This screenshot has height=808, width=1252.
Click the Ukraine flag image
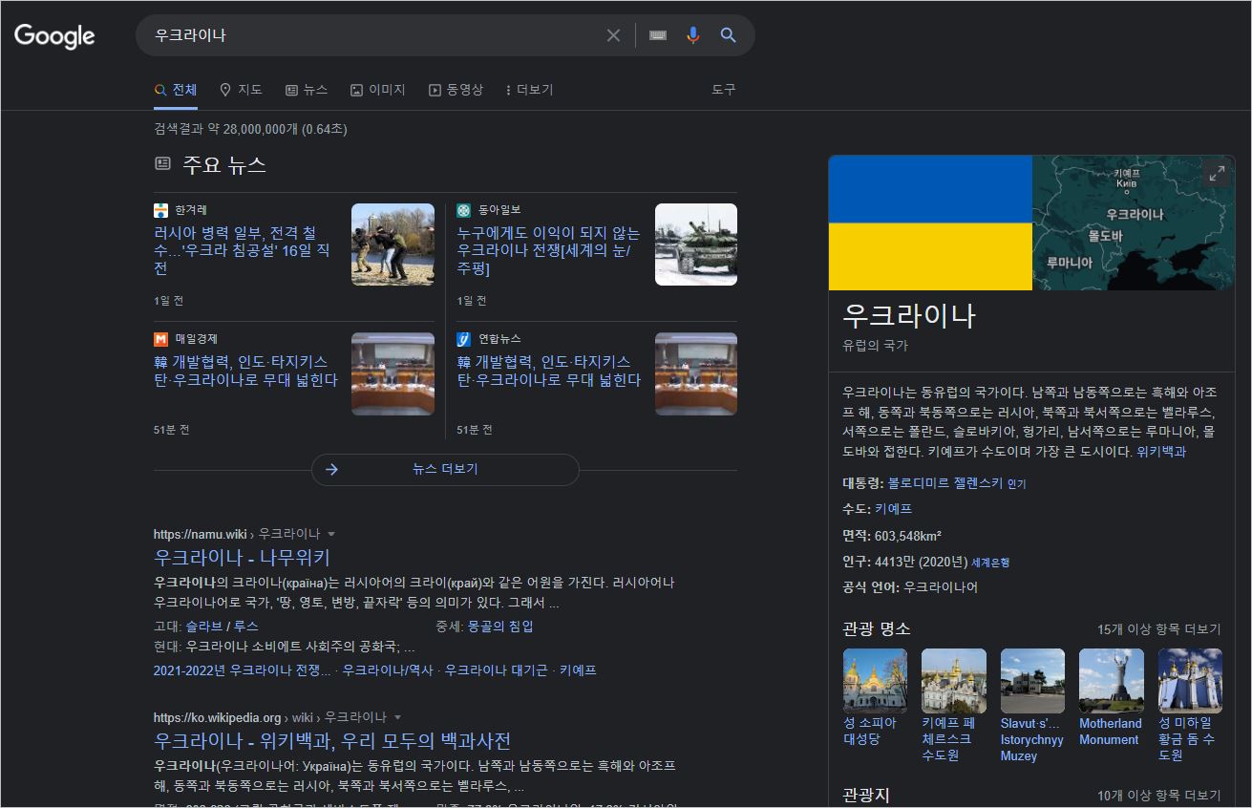coord(930,223)
